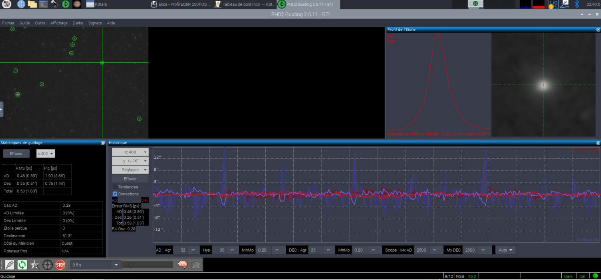Viewport: 601px width, 280px height.
Task: Click the selected guide star box in the image
Action: [102, 62]
